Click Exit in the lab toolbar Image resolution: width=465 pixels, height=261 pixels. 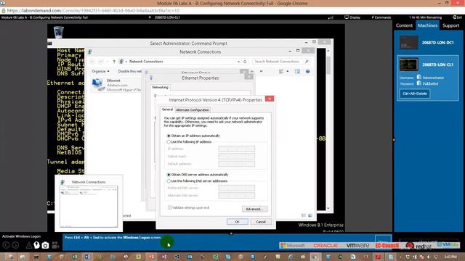pos(457,17)
